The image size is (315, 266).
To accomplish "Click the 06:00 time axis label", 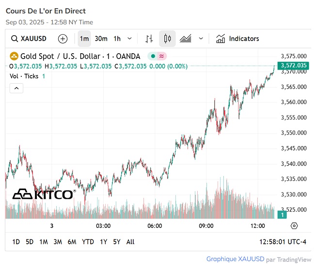I will (155, 226).
